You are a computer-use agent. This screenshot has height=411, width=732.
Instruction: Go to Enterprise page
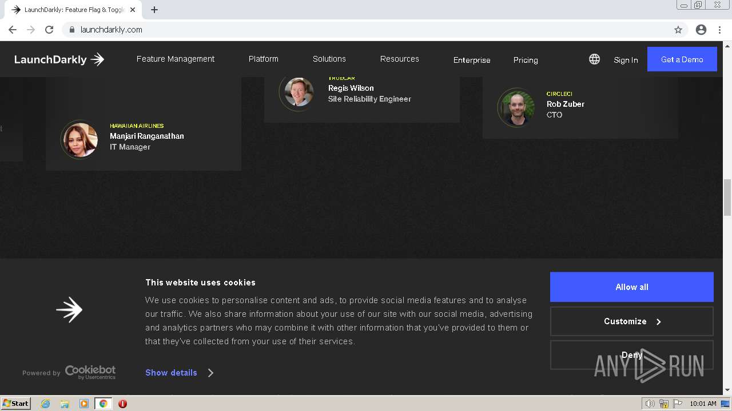(x=472, y=60)
